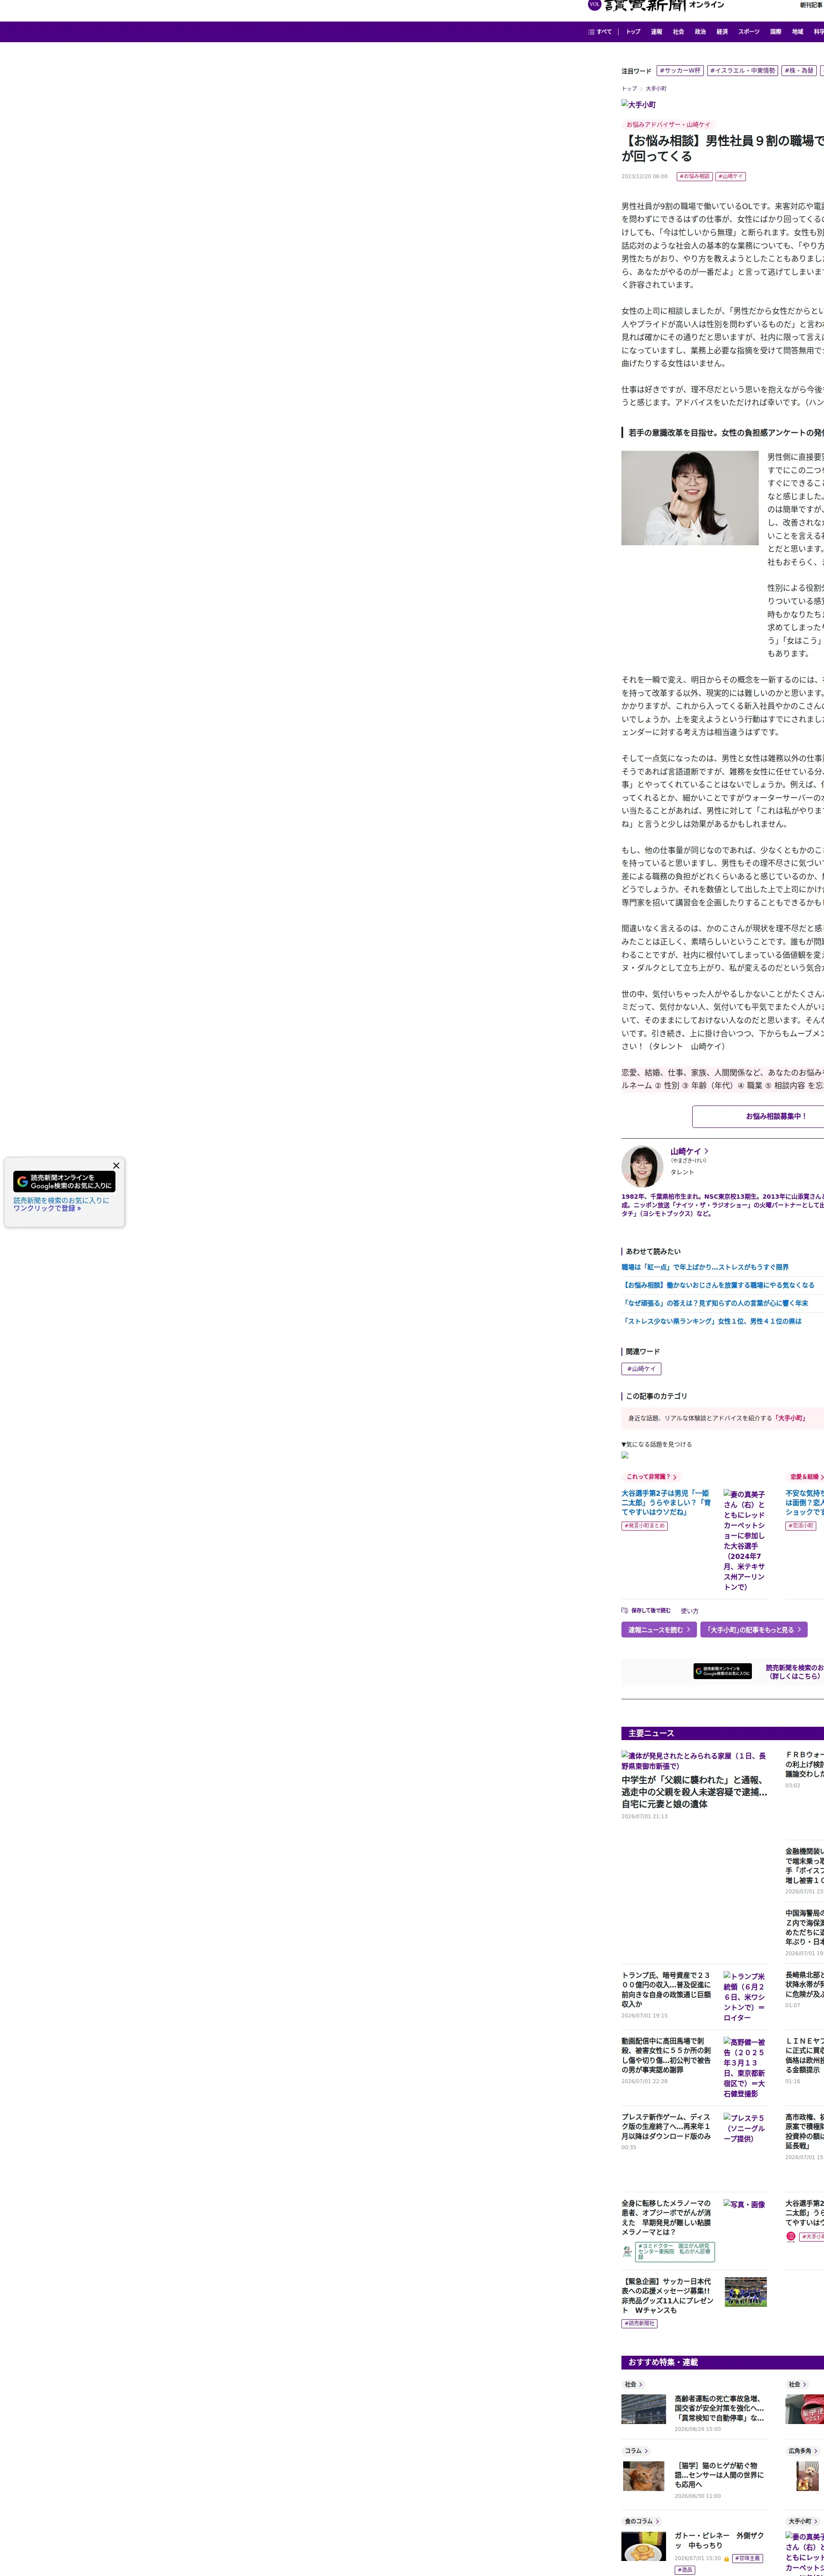
Task: Click the お悩みアドバイザー・山崎ケイ label
Action: [668, 125]
